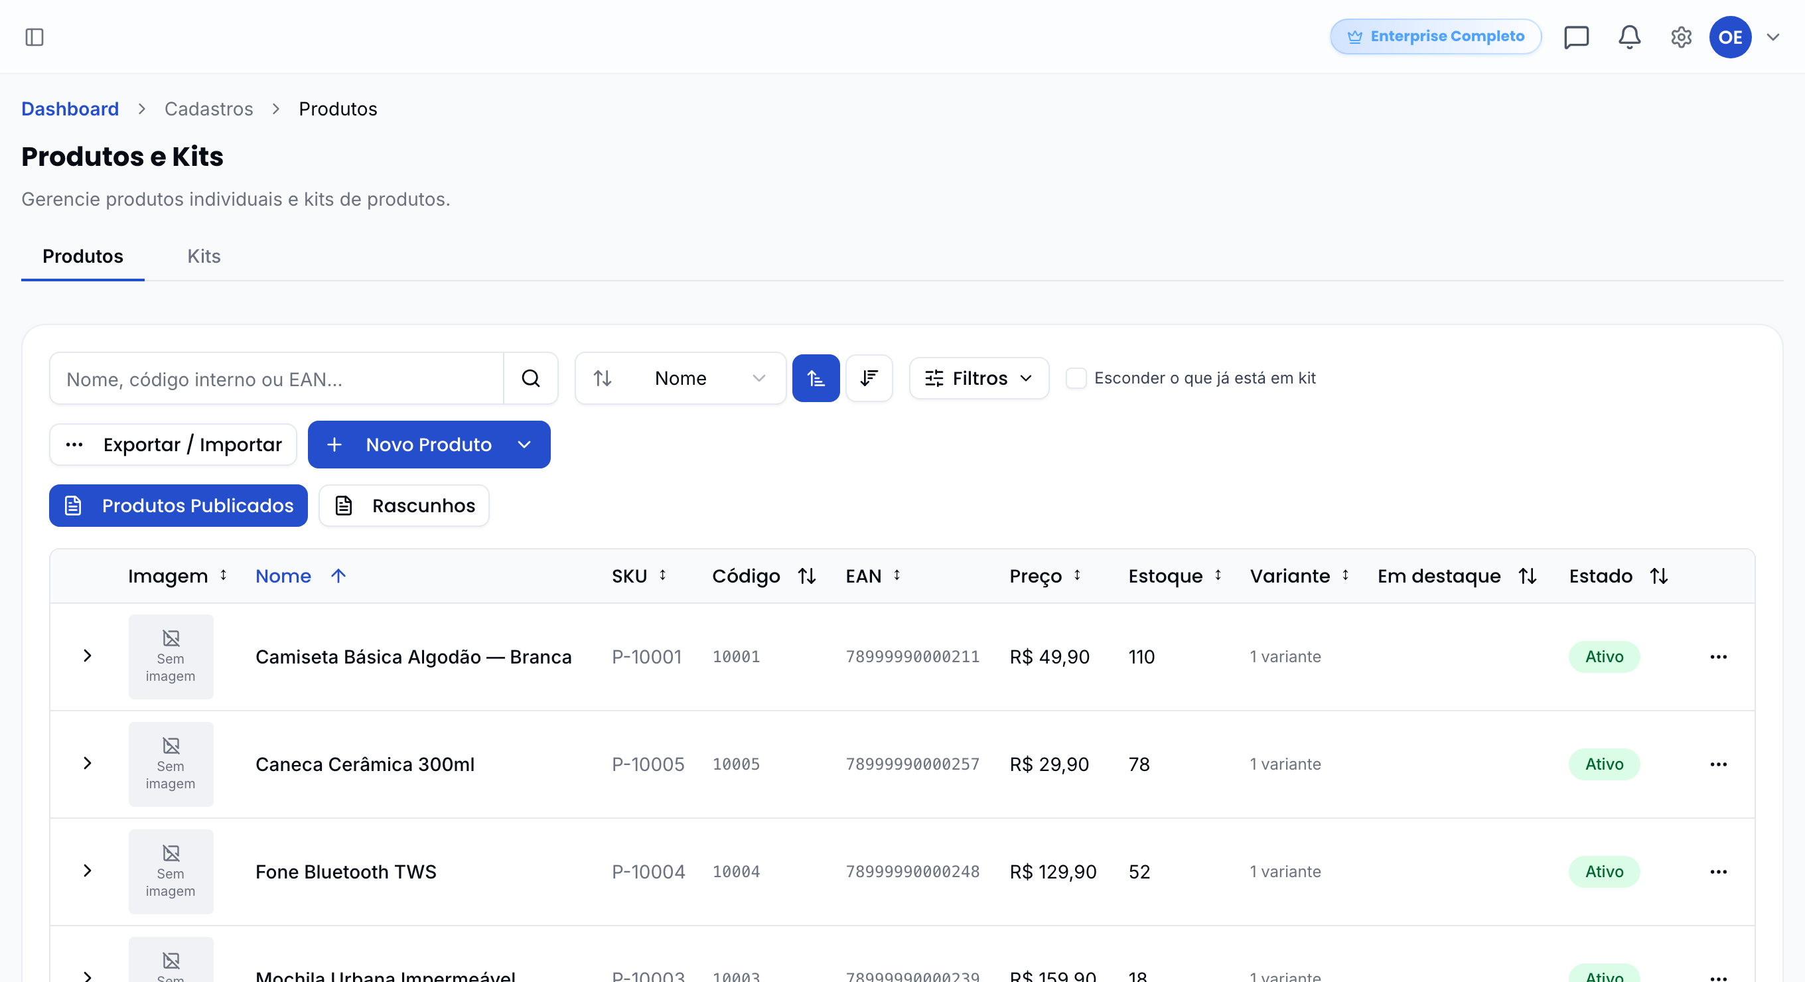Click the search magnifier icon
The image size is (1805, 982).
(x=530, y=378)
